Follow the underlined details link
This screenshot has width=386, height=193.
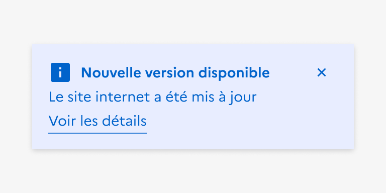click(x=98, y=121)
